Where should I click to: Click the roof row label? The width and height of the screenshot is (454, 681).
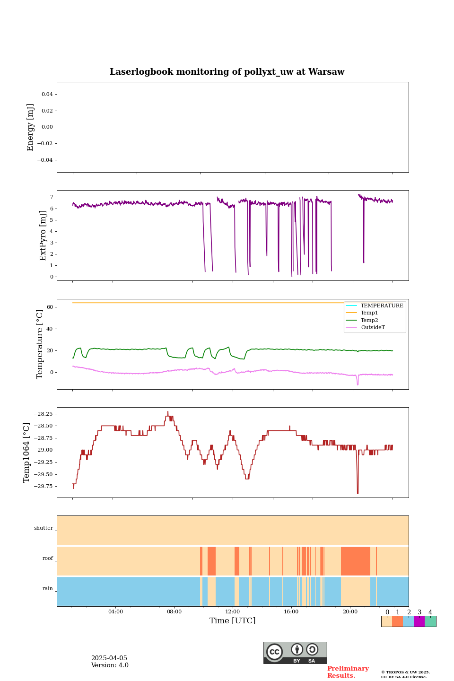48,559
